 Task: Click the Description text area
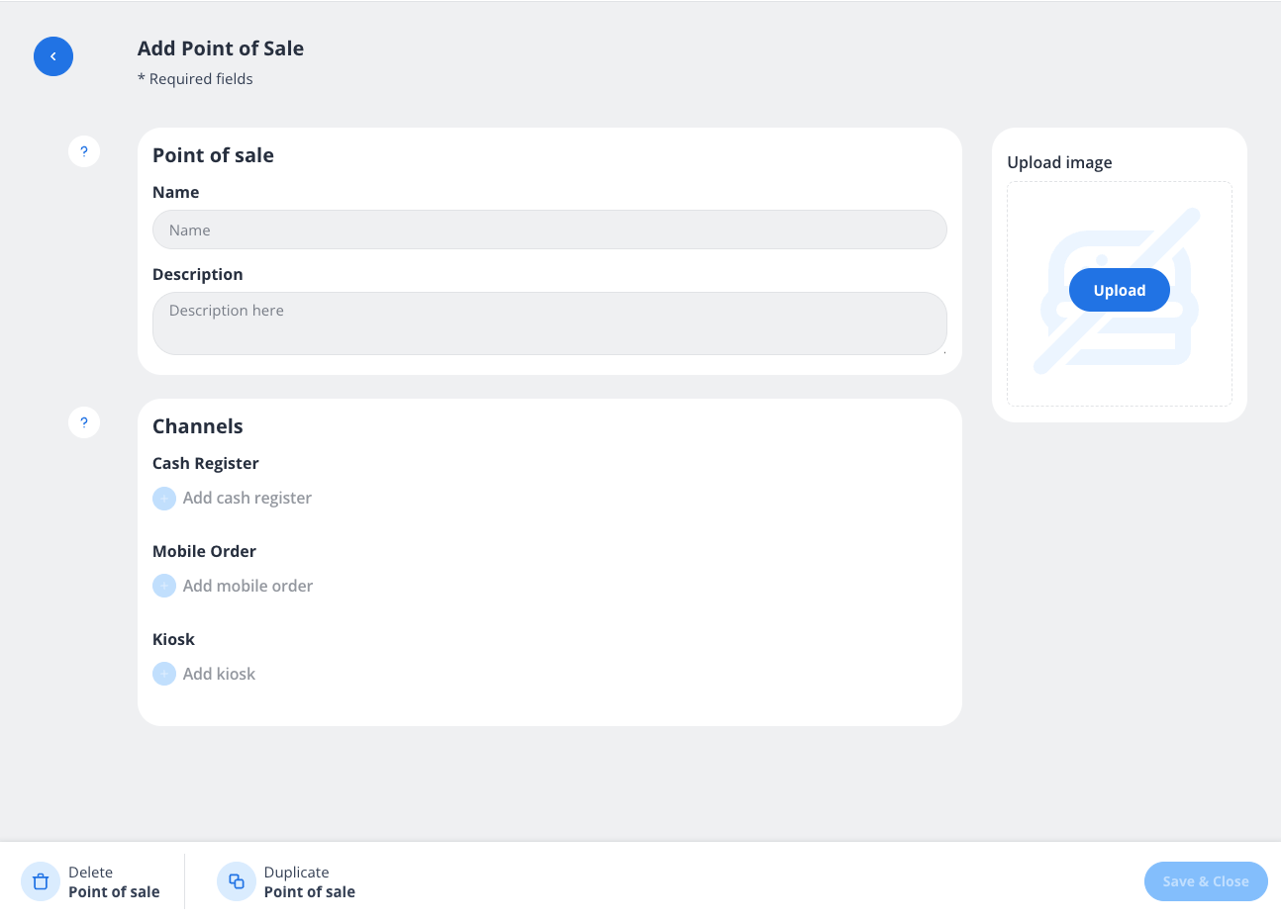[548, 322]
